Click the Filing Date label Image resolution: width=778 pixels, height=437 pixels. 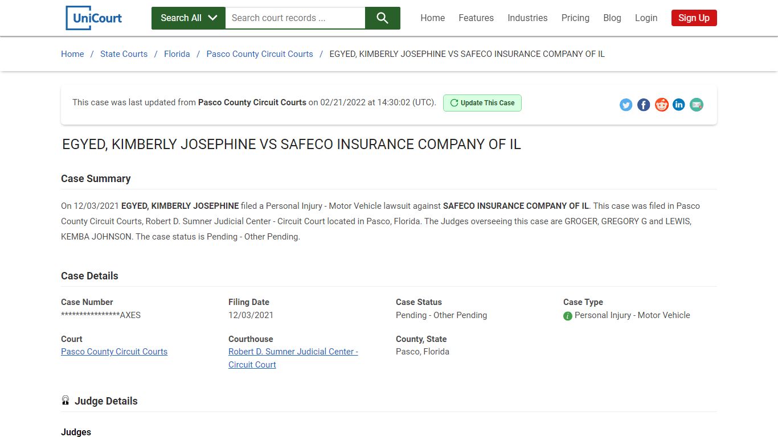pos(249,302)
